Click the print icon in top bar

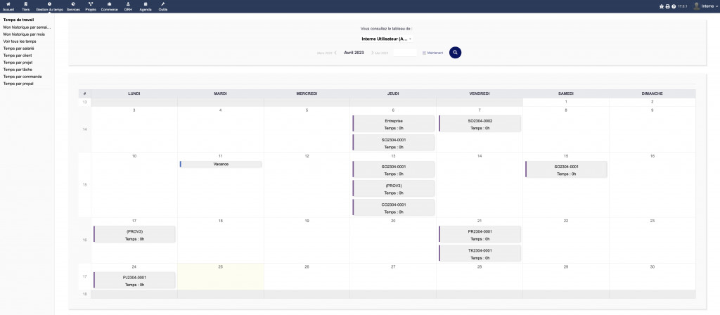click(667, 6)
